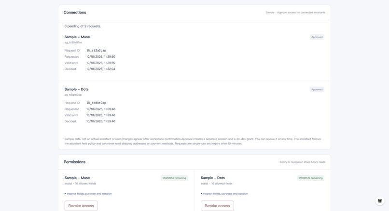Image resolution: width=389 pixels, height=211 pixels.
Task: Click Sample – Muse title in Permissions
Action: click(77, 178)
